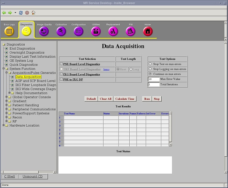Collapse the System Function tree node
This screenshot has height=188, width=228.
4,69
